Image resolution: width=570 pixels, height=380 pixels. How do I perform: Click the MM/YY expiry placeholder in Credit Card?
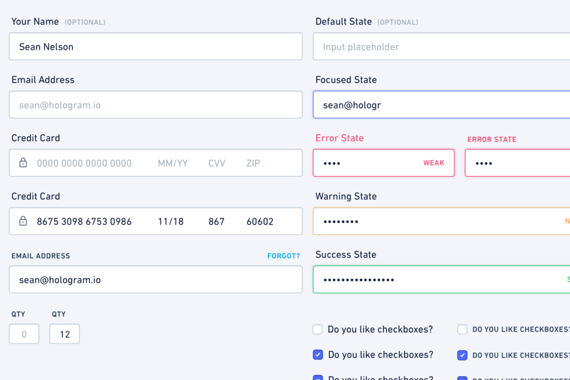click(x=173, y=163)
